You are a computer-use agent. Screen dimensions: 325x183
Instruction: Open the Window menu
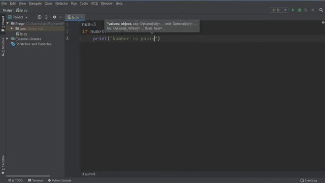point(107,4)
